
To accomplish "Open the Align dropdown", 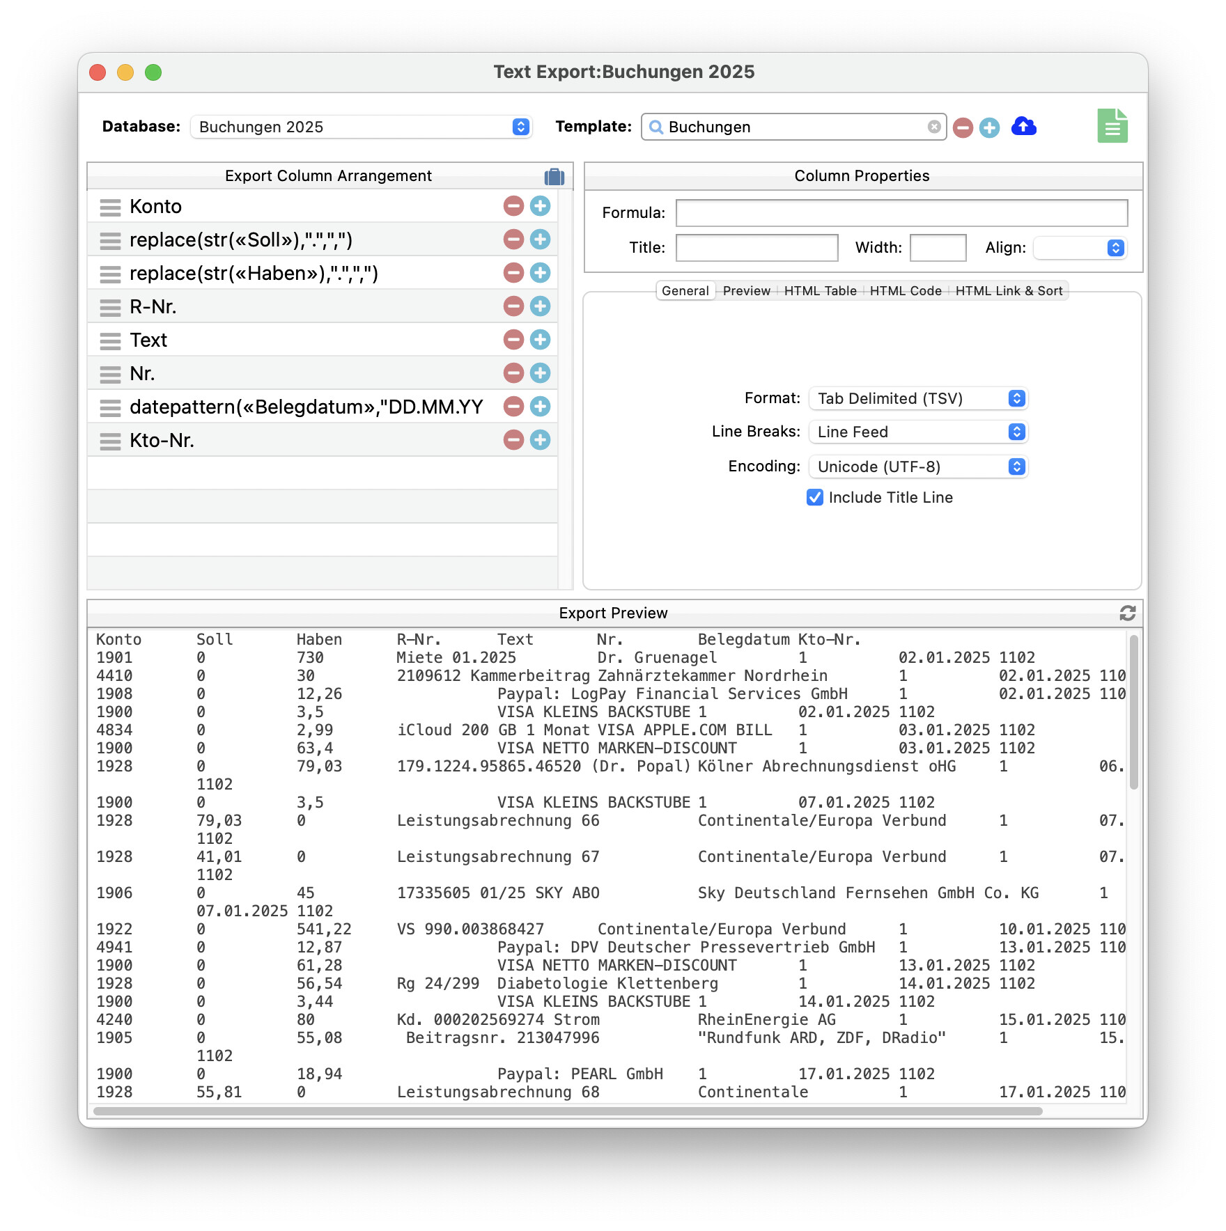I will tap(1079, 248).
